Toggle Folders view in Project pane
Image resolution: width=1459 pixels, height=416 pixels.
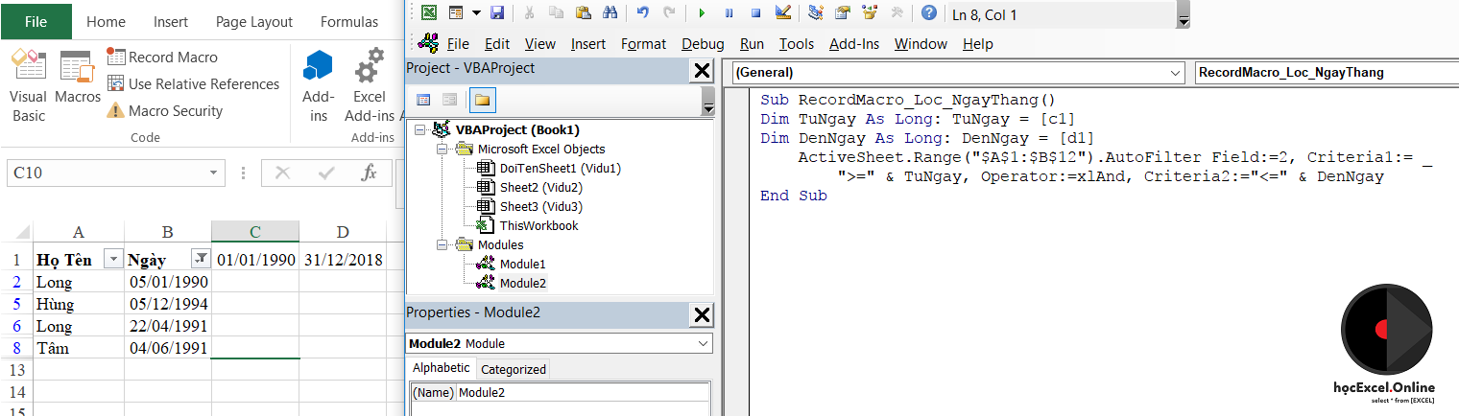click(x=482, y=99)
